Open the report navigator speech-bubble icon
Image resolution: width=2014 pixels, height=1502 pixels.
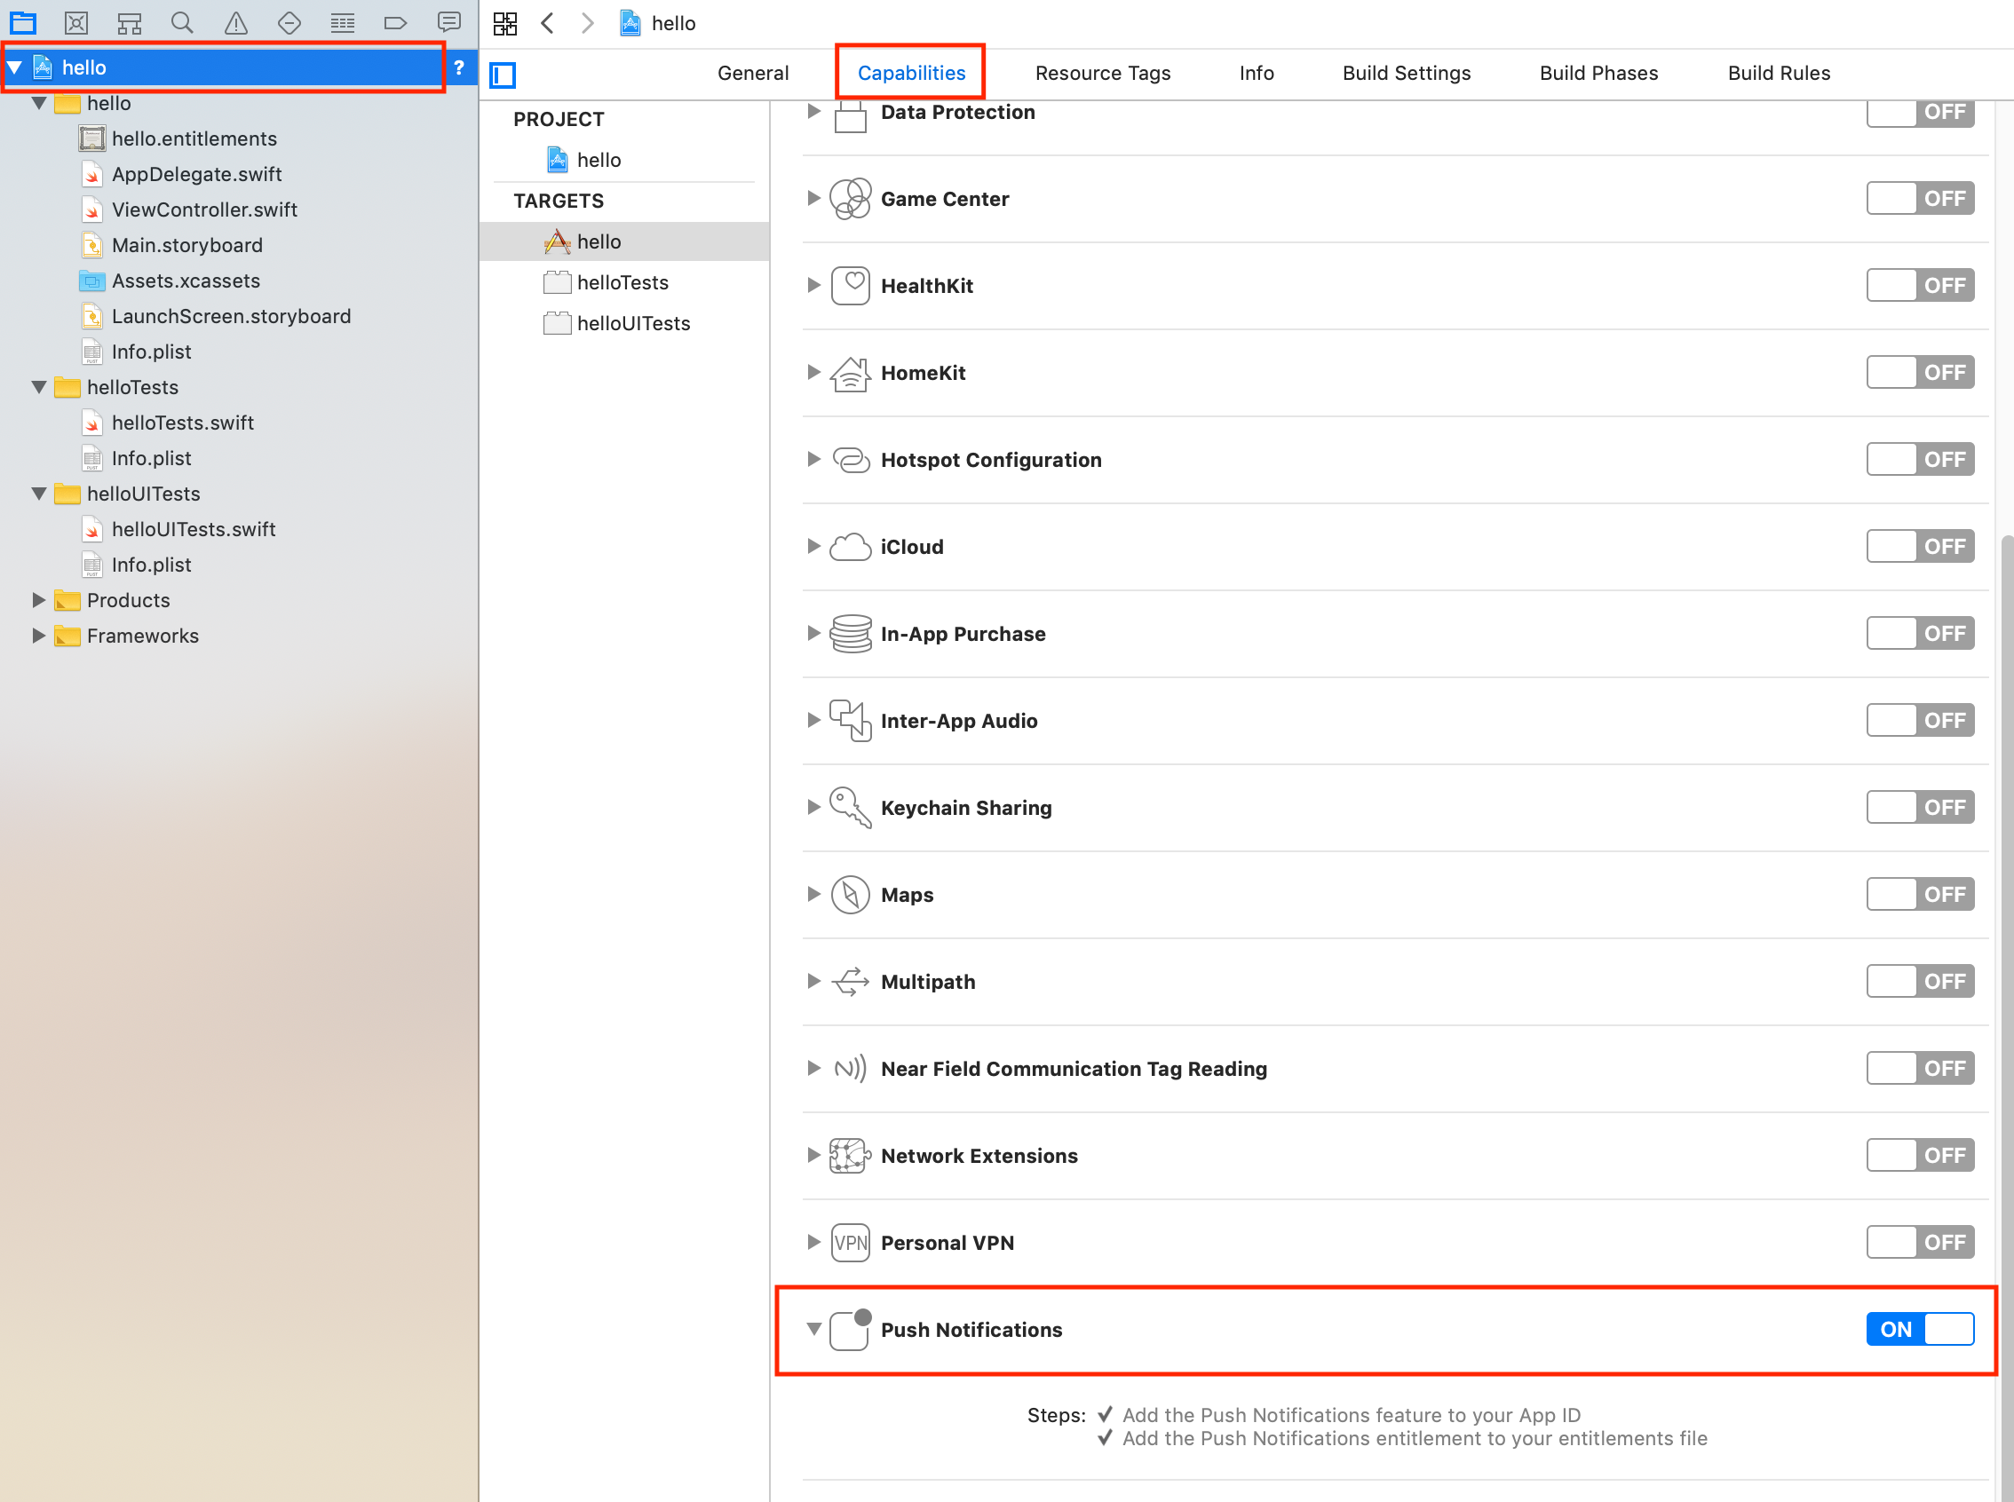tap(449, 23)
